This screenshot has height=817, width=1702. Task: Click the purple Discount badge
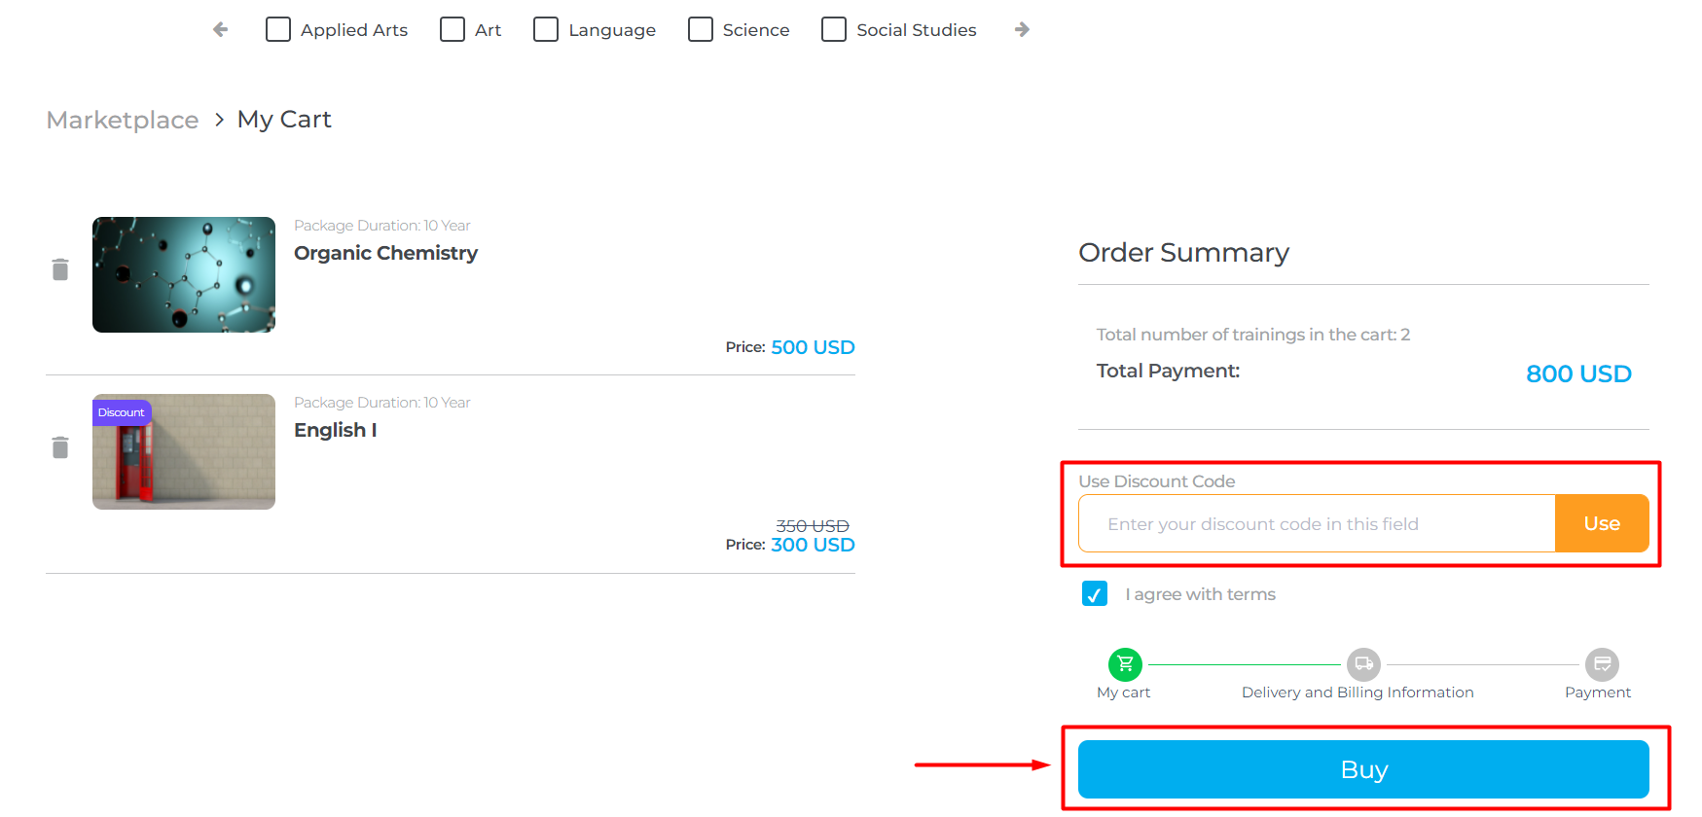[122, 412]
